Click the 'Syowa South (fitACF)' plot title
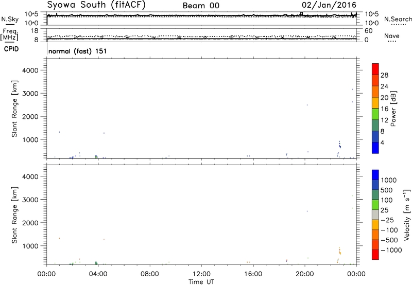 coord(96,5)
